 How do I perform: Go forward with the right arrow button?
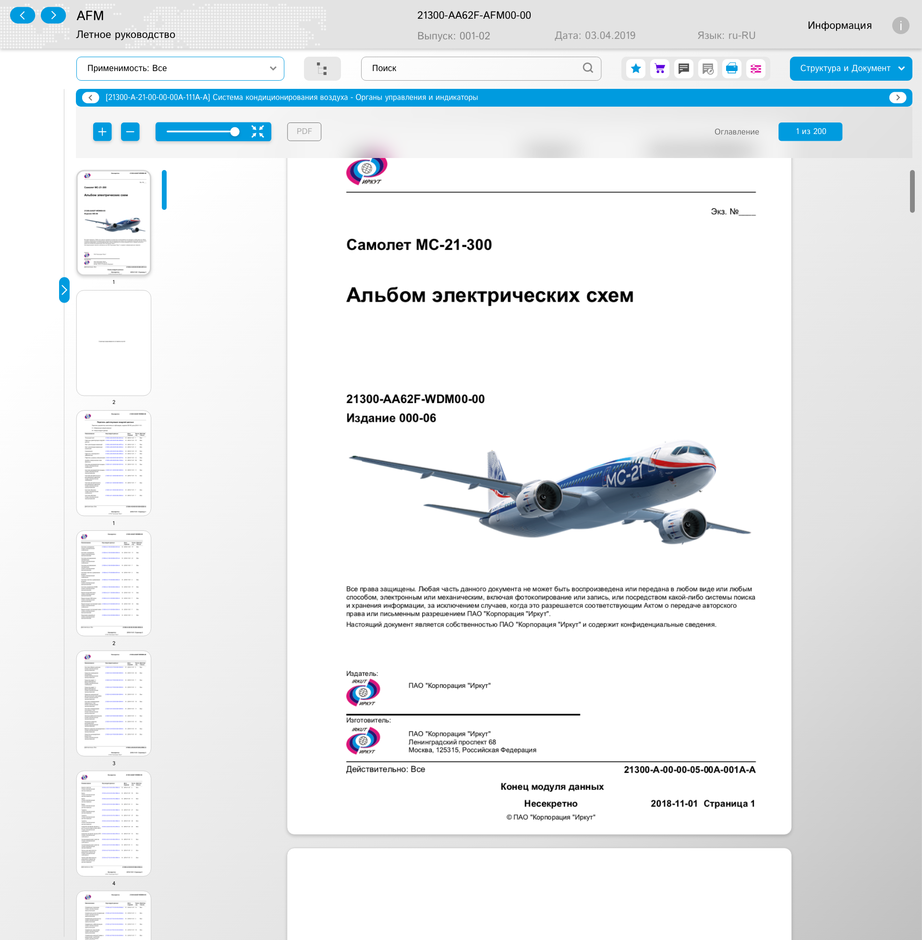(x=53, y=15)
